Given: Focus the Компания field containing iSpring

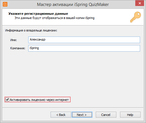Looking at the screenshot, I should 84,48.
